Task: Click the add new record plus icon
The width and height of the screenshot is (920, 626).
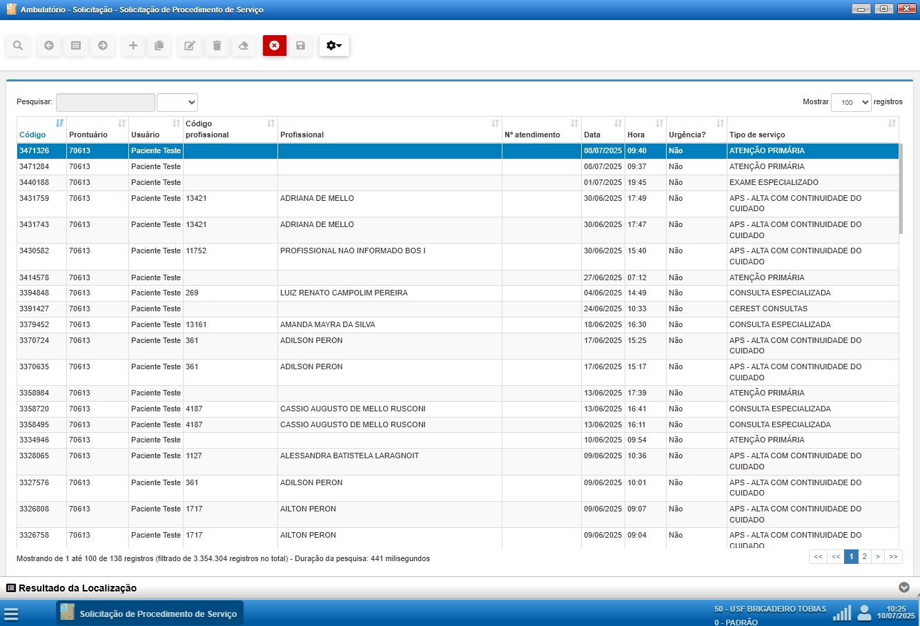Action: click(x=133, y=46)
